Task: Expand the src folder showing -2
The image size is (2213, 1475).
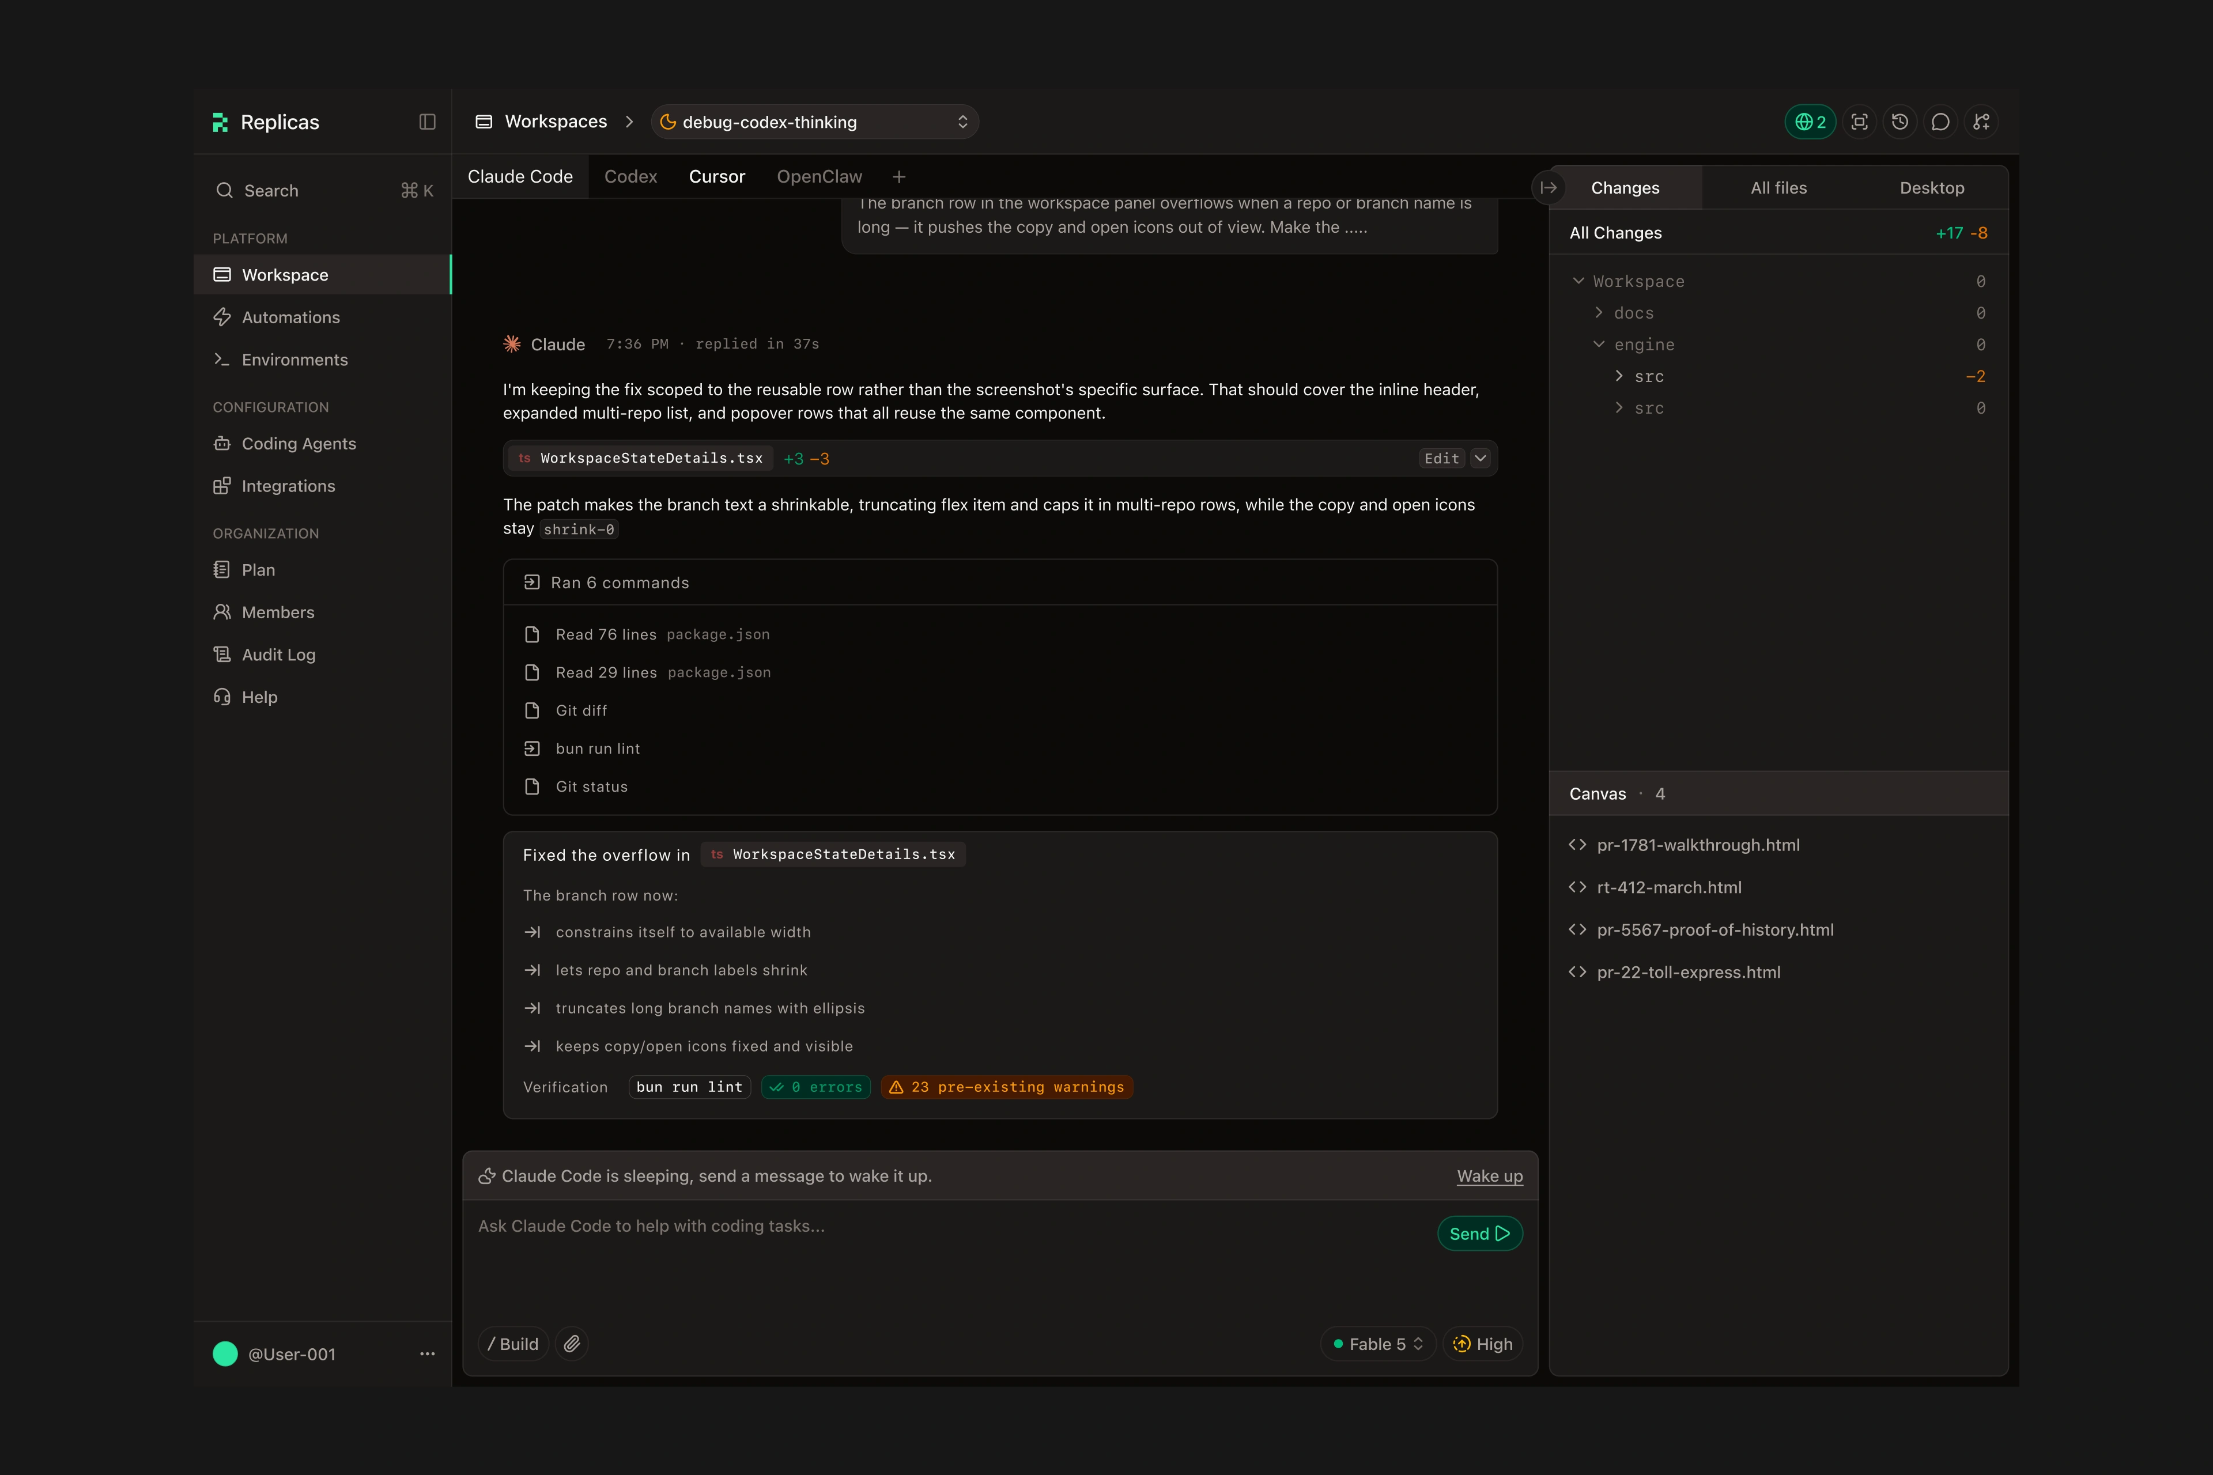Action: click(x=1619, y=376)
